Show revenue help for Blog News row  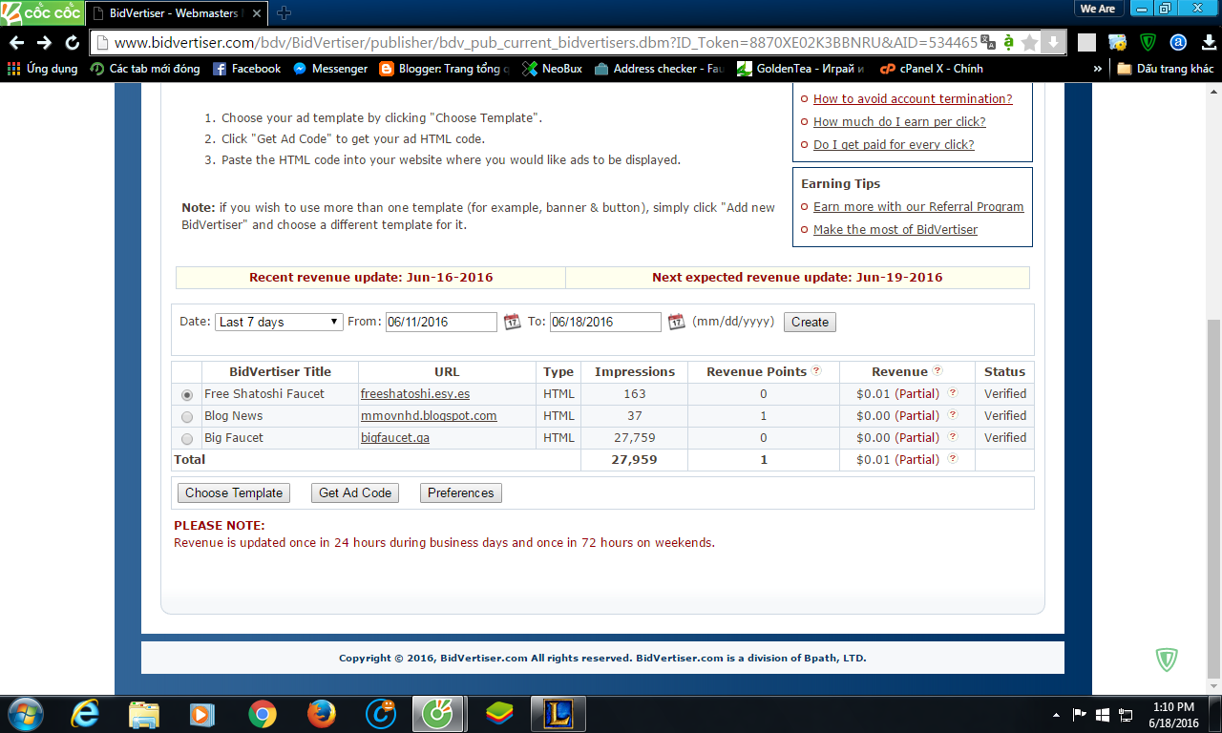952,415
